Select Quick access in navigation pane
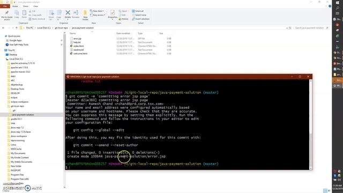Viewport: 343px width, 193px height. tap(14, 36)
